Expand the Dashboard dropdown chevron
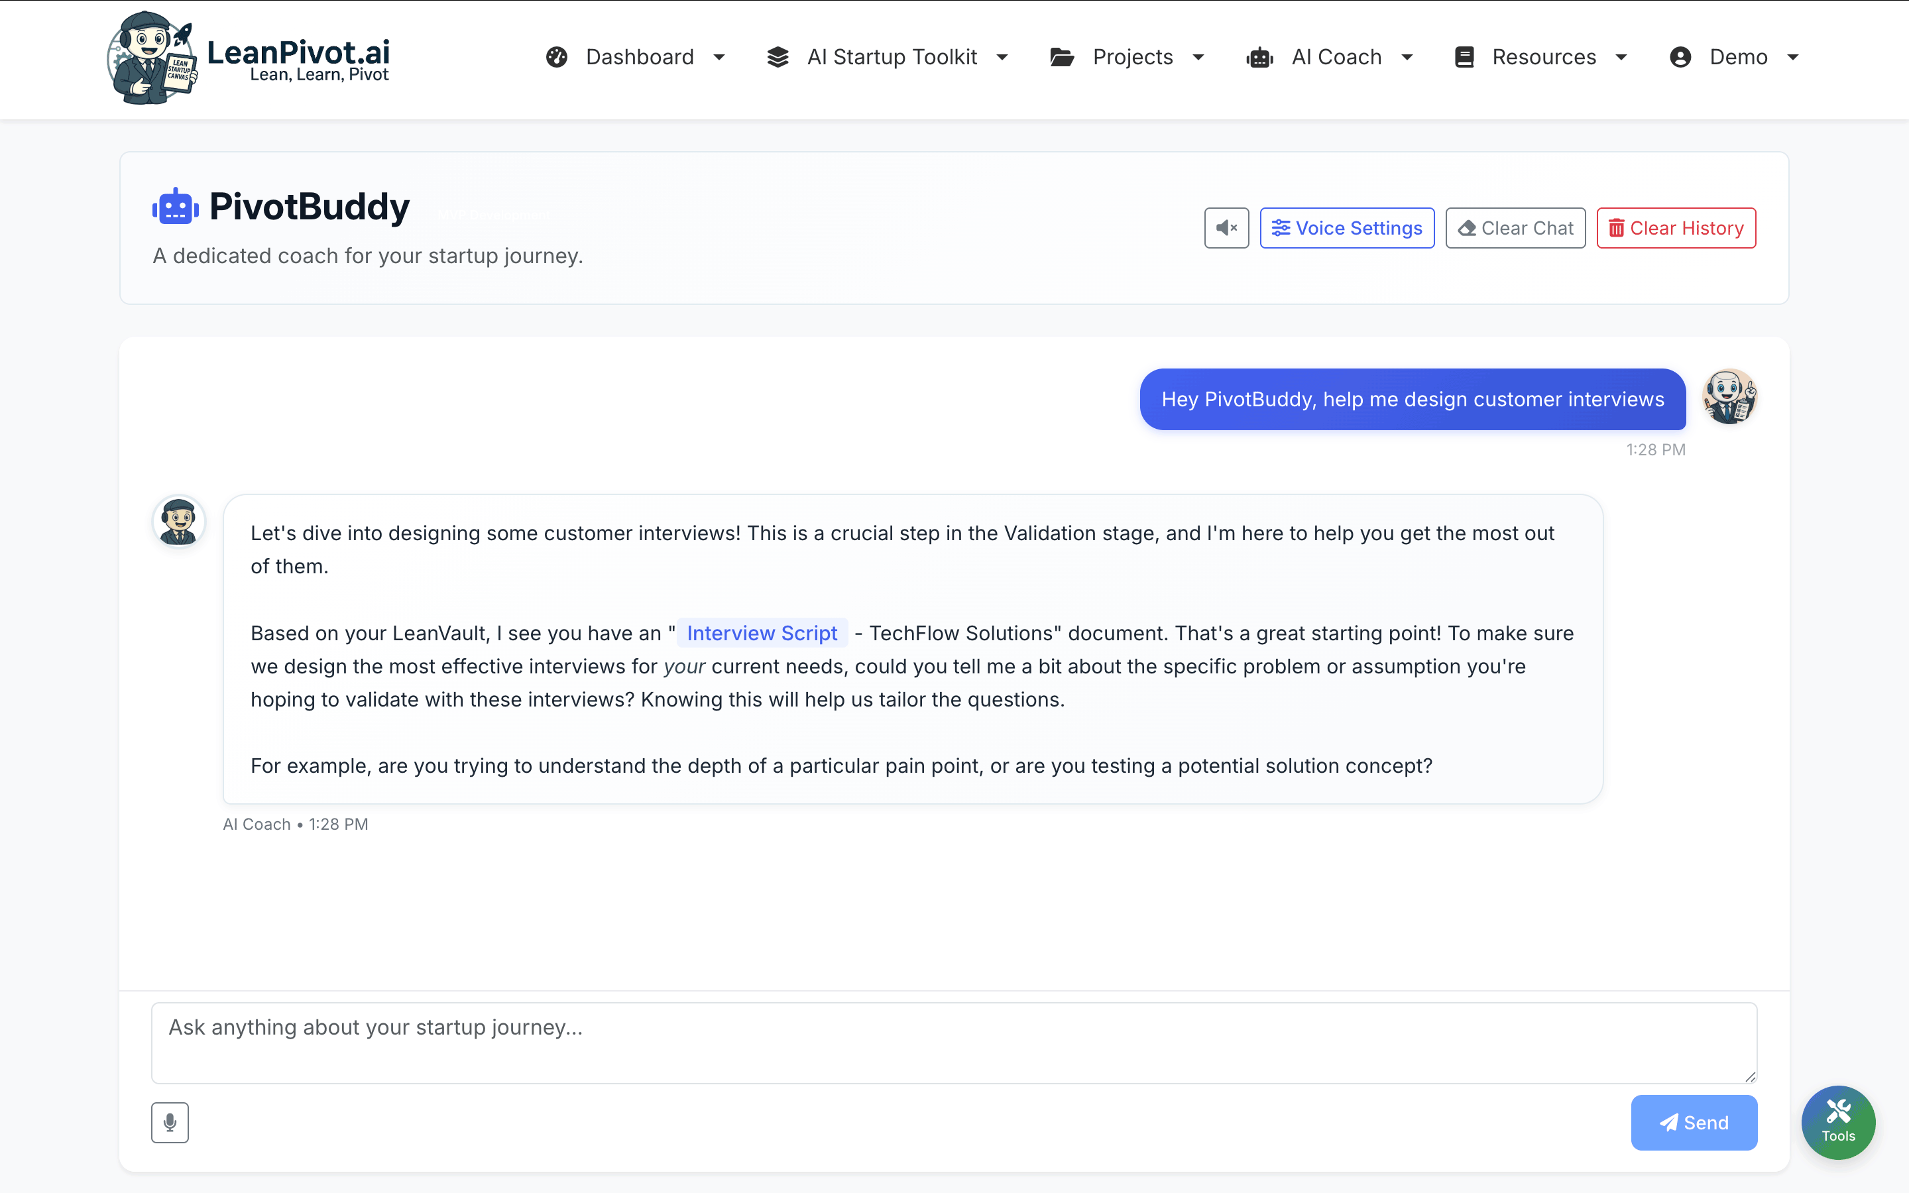Image resolution: width=1909 pixels, height=1193 pixels. pos(719,57)
